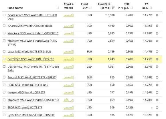Open SPDR MSCI World UCITS ETF link
The image size is (166, 119).
pos(25,108)
